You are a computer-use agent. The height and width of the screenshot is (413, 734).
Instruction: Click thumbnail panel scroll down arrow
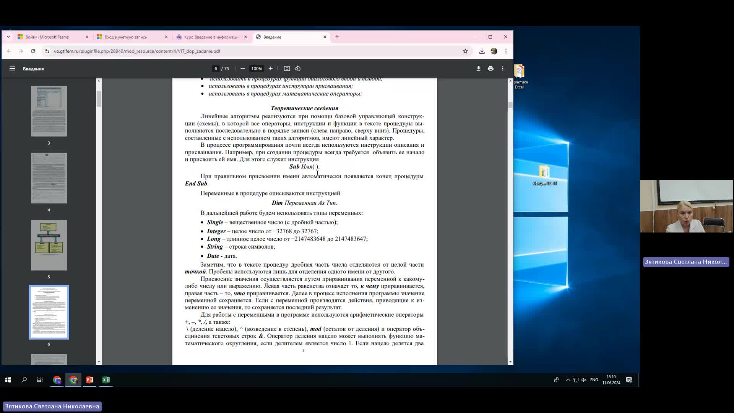click(99, 362)
